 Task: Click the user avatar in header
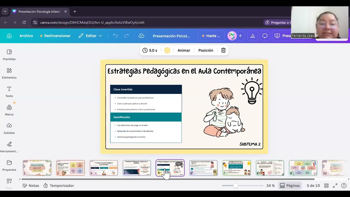232,36
